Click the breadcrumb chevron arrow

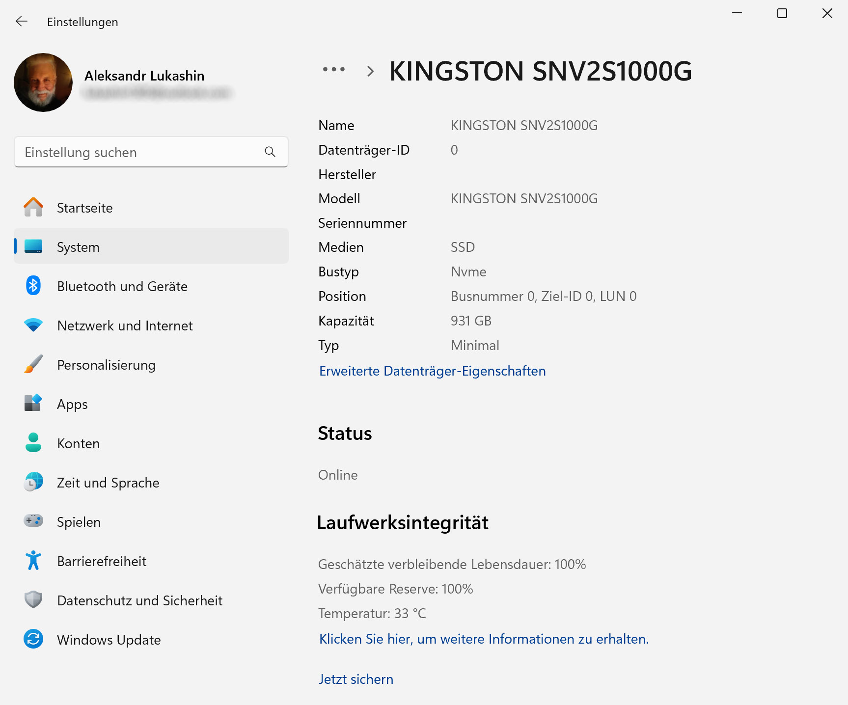pyautogui.click(x=371, y=71)
